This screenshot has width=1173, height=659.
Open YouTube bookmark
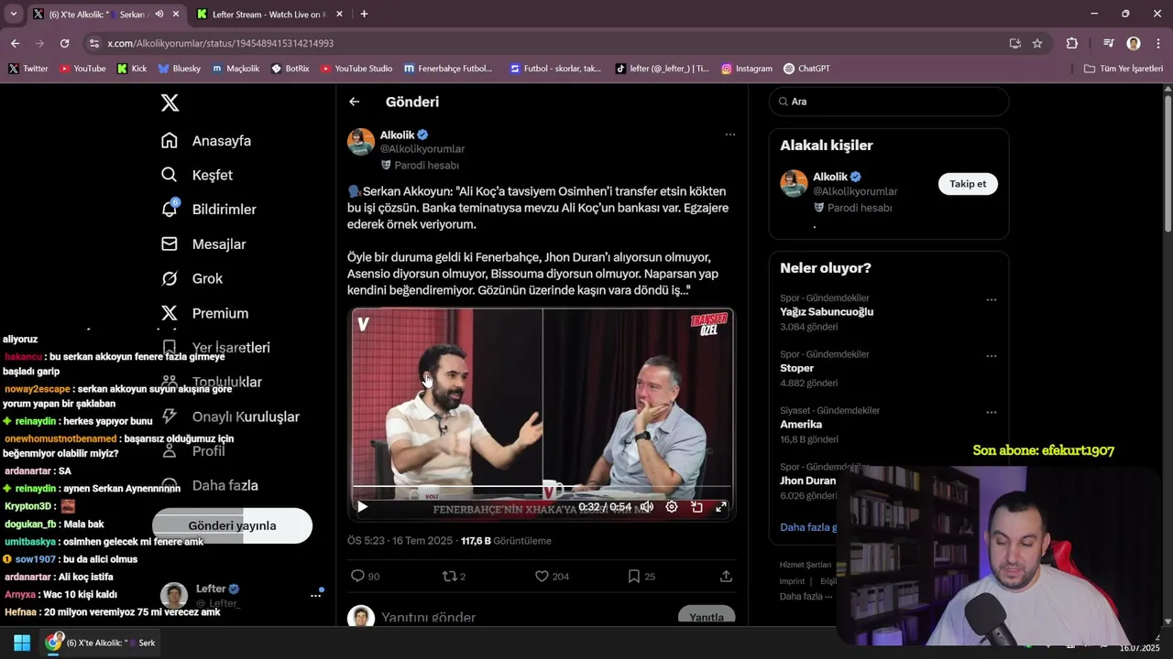pyautogui.click(x=82, y=69)
